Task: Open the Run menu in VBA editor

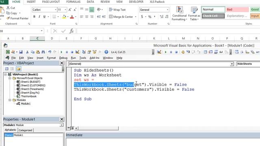Action: point(73,58)
